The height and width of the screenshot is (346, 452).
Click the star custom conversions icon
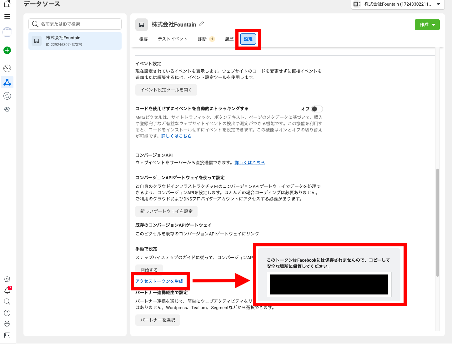(7, 96)
